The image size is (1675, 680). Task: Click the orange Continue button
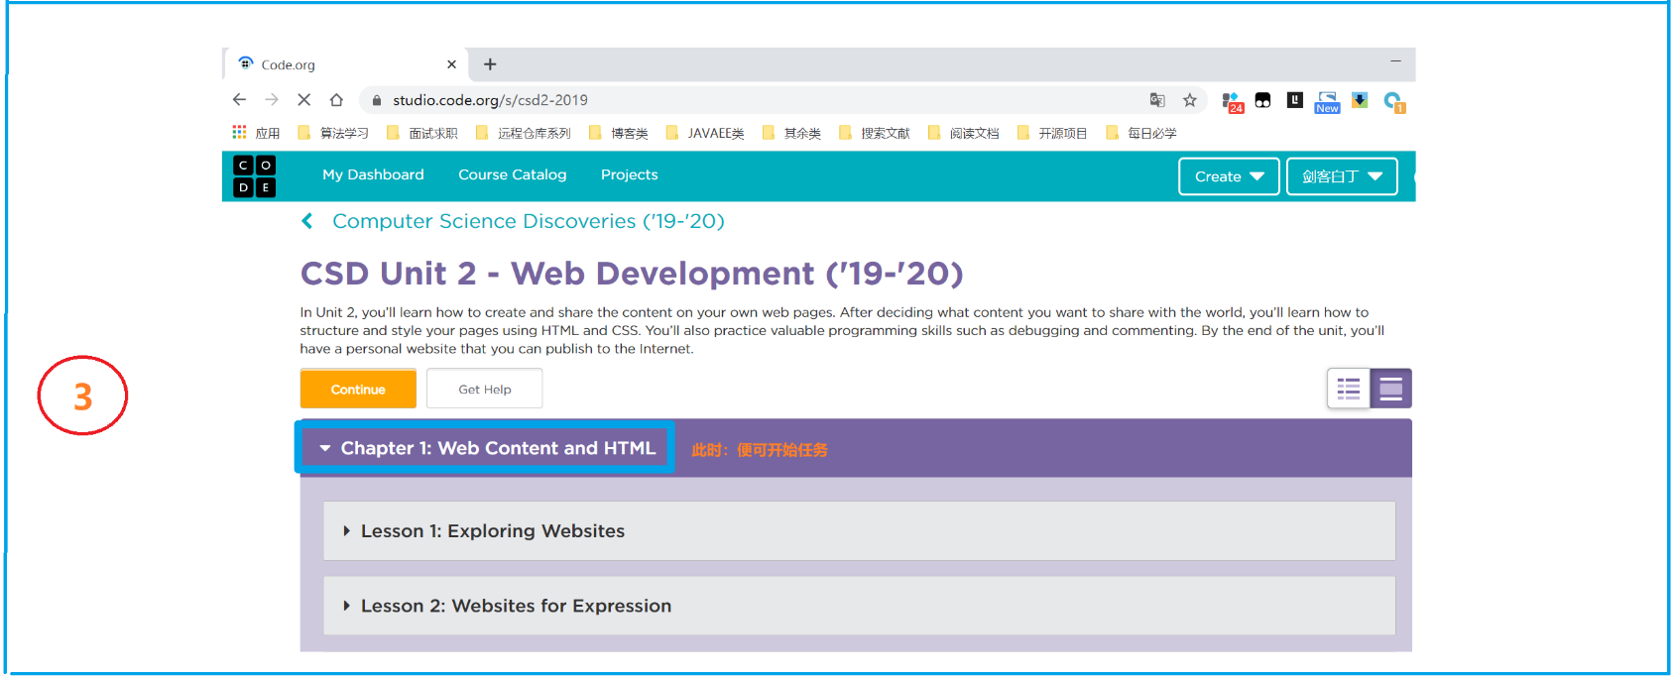coord(358,389)
